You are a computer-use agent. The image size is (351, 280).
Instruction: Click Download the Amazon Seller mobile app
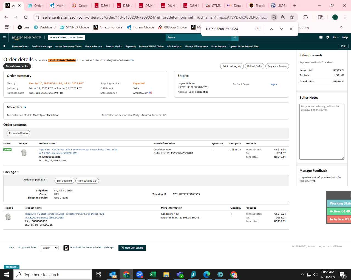pos(92,247)
